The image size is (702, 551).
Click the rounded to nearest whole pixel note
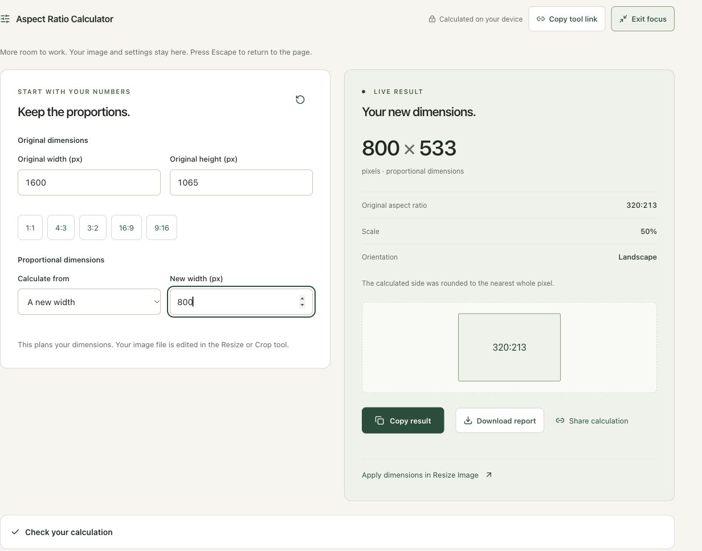click(458, 283)
